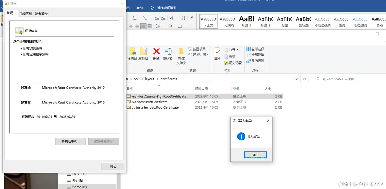Viewport: 386px width, 189px height.
Task: Click the lightbulb 操作说明搜索 icon in Word
Action: coord(152,8)
